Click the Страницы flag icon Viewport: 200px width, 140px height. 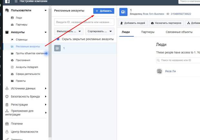(12, 39)
